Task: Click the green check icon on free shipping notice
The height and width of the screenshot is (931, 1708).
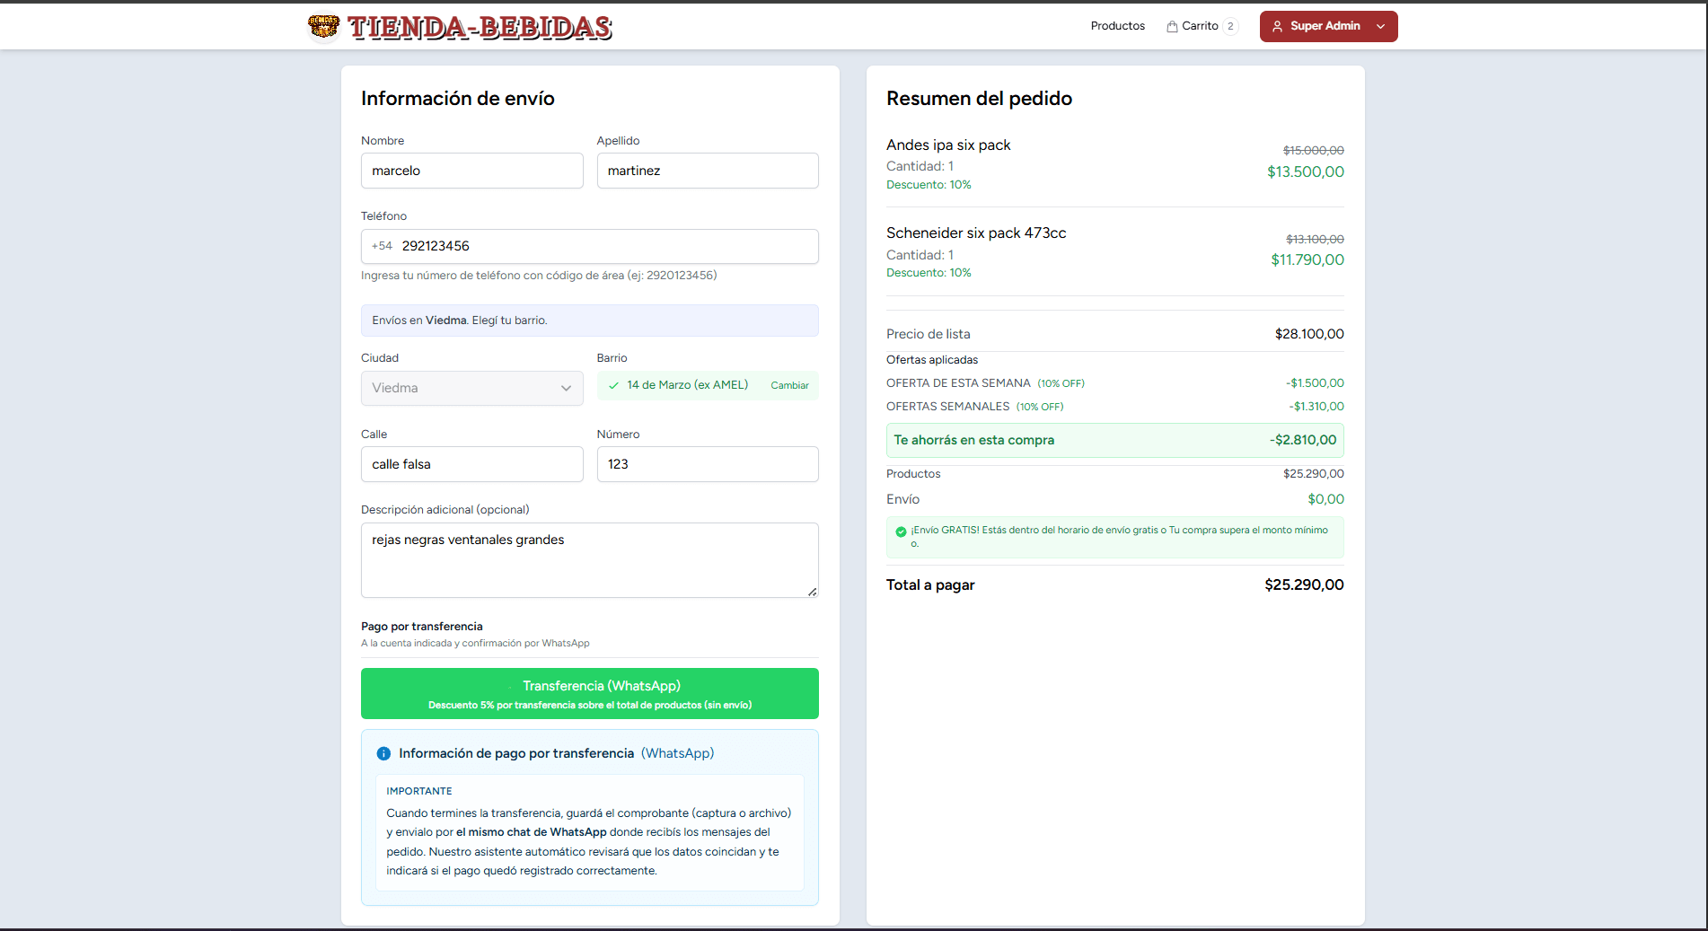Action: tap(901, 531)
